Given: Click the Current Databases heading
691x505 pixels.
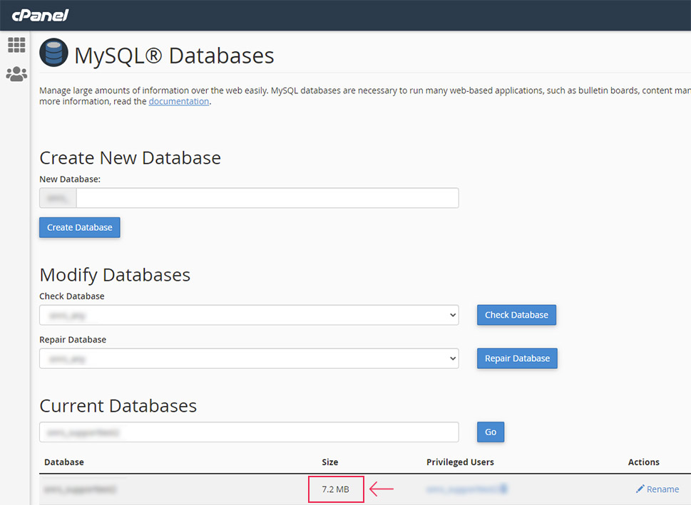Looking at the screenshot, I should tap(118, 405).
